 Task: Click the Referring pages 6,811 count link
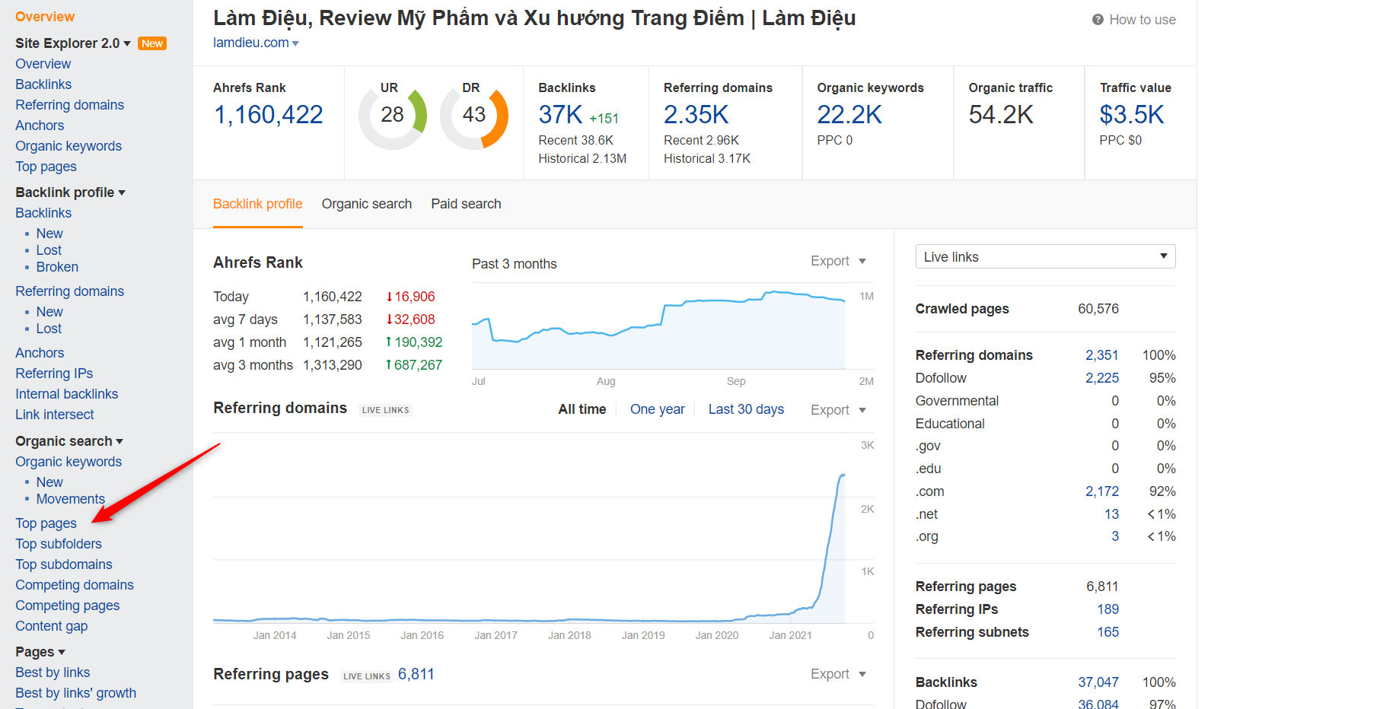[x=416, y=674]
